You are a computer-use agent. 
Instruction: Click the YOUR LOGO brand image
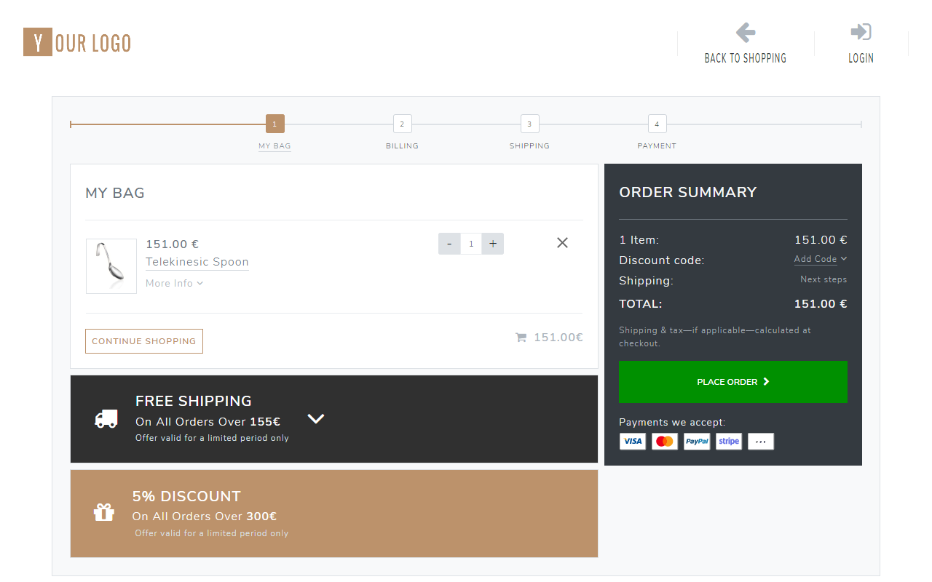click(77, 42)
